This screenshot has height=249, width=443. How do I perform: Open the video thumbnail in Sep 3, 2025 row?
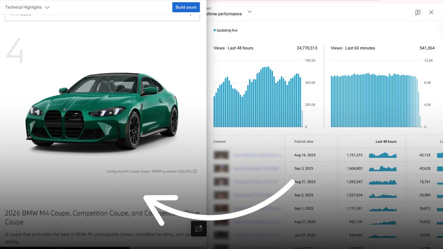221,168
